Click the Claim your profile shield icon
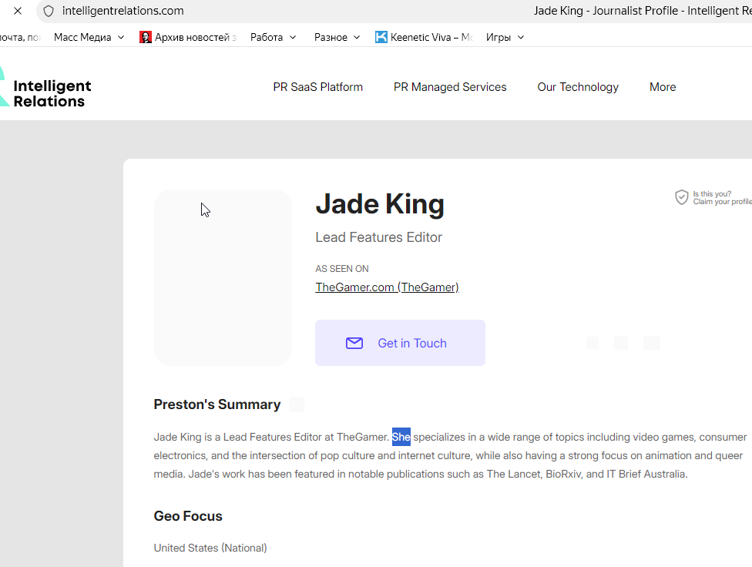The width and height of the screenshot is (752, 567). [681, 198]
